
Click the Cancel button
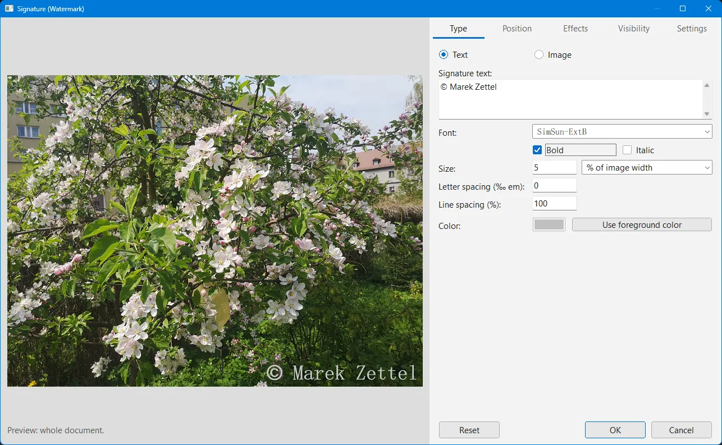point(682,430)
